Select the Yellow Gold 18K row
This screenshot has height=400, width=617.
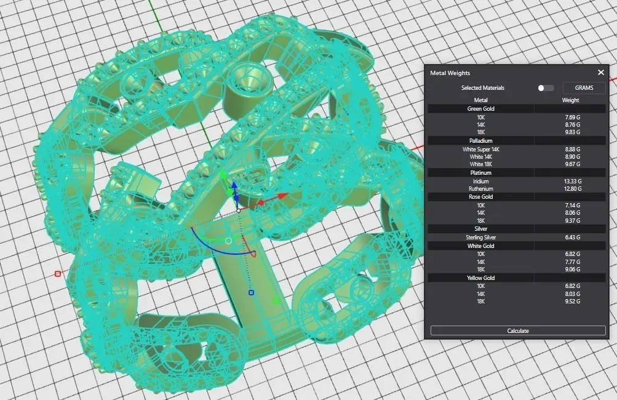(x=517, y=302)
